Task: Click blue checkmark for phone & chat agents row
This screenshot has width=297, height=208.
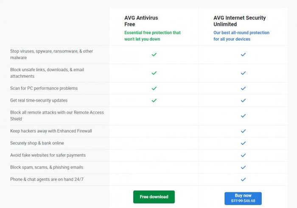Action: [243, 180]
